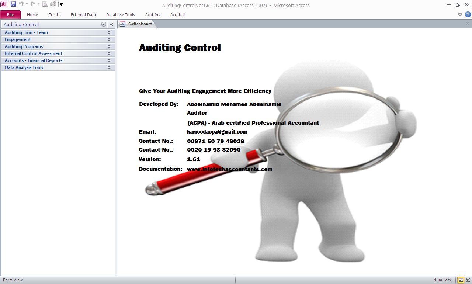The height and width of the screenshot is (284, 472).
Task: Click the Access application logo icon
Action: [x=3, y=4]
